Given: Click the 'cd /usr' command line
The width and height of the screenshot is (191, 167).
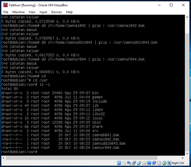Looking at the screenshot, I should (x=40, y=80).
